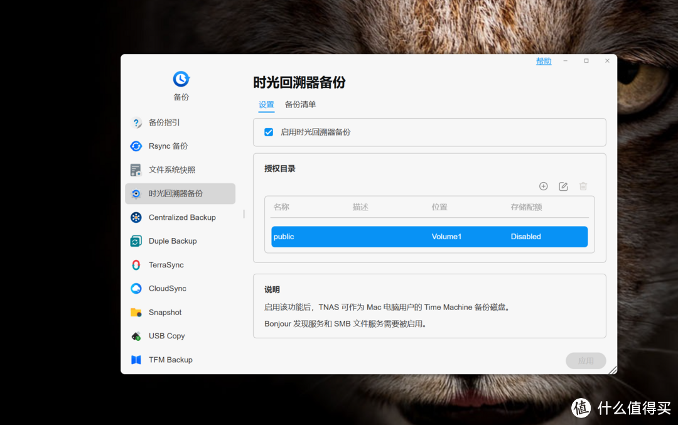Select Centralized Backup in the sidebar
Screen dimensions: 678x425
click(181, 217)
